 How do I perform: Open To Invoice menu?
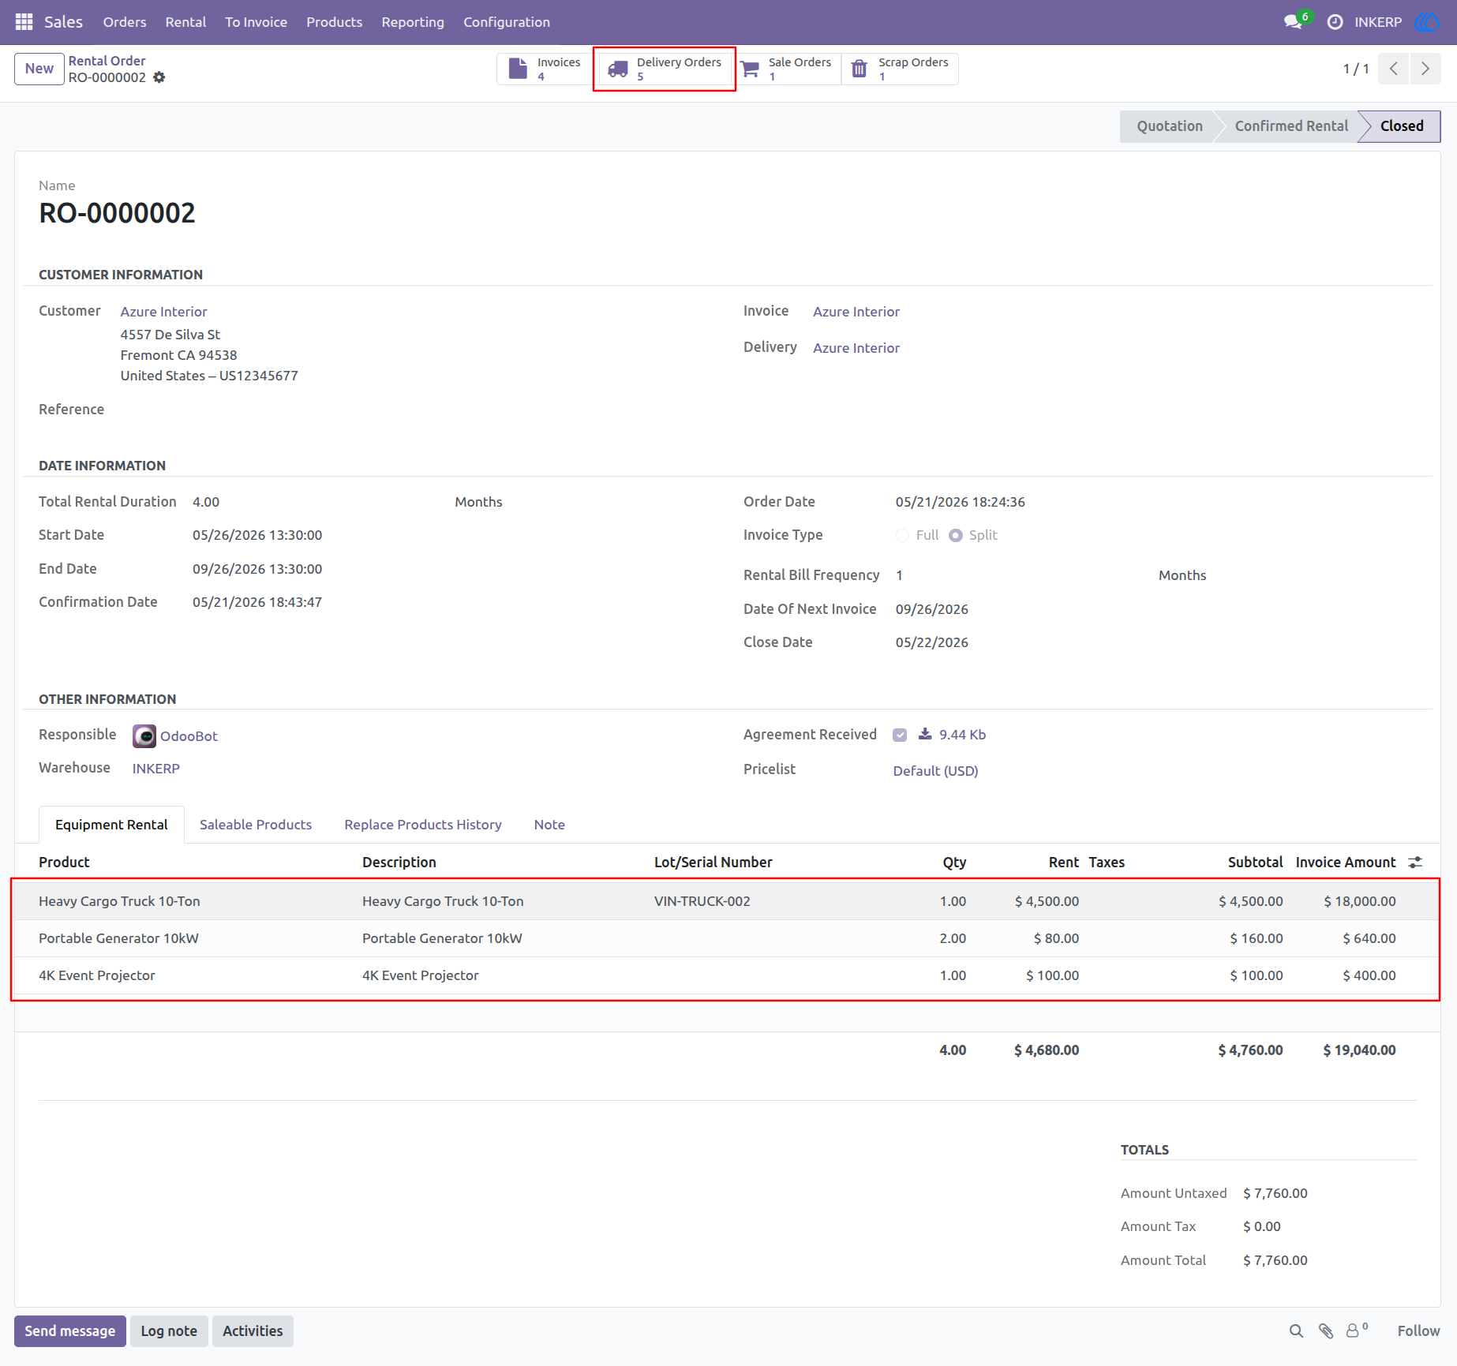pos(256,22)
